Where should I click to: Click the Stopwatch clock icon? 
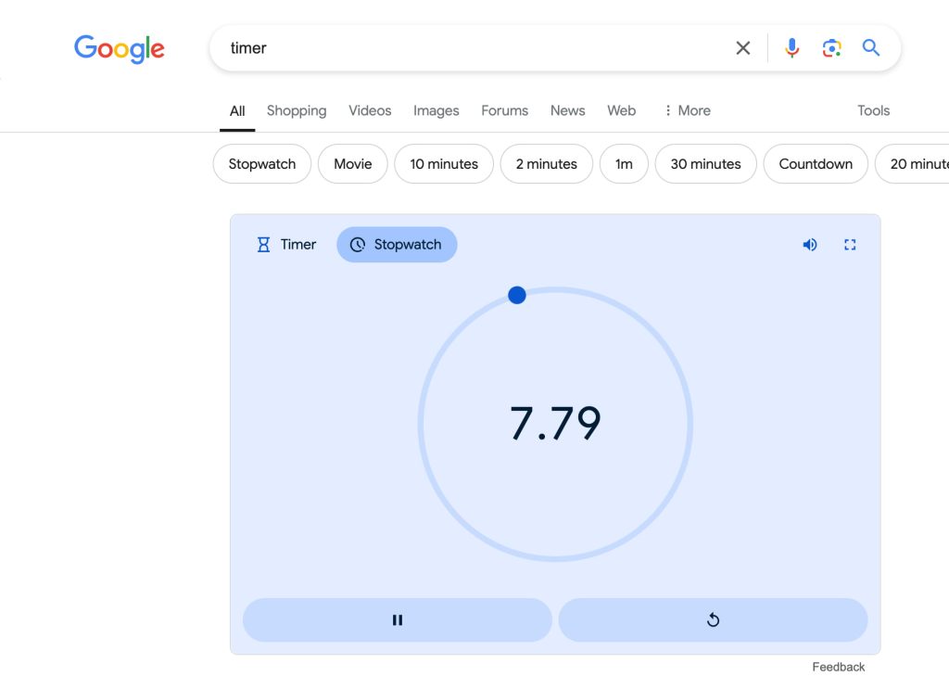tap(358, 244)
